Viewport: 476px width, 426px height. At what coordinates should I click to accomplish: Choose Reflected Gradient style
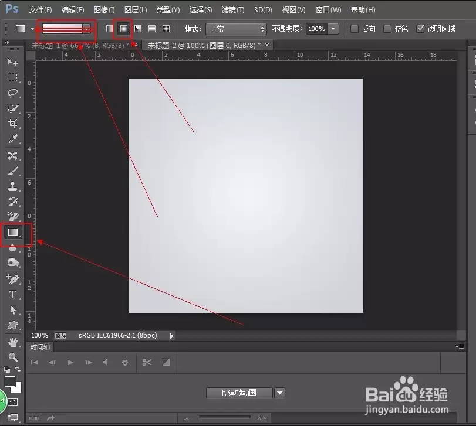(x=152, y=29)
